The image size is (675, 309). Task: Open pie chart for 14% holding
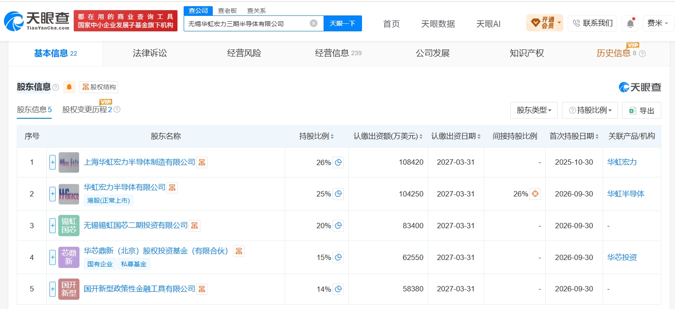[x=338, y=289]
